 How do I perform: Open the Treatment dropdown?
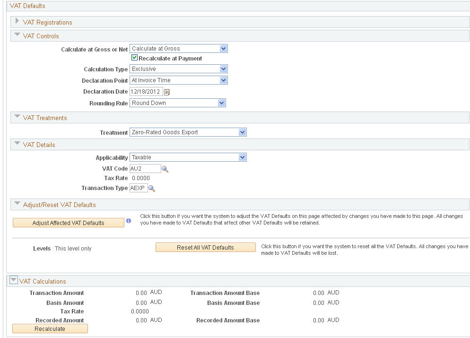tap(243, 132)
